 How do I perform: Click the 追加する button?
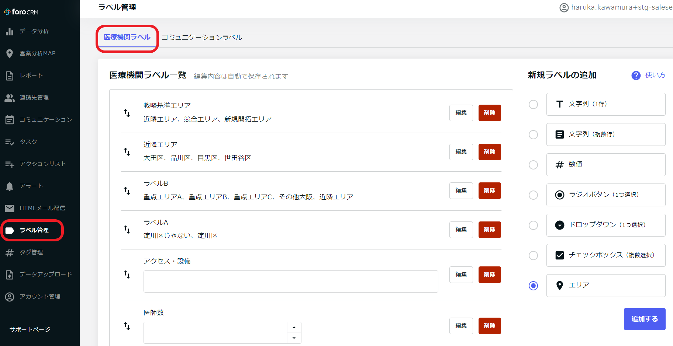(x=645, y=319)
